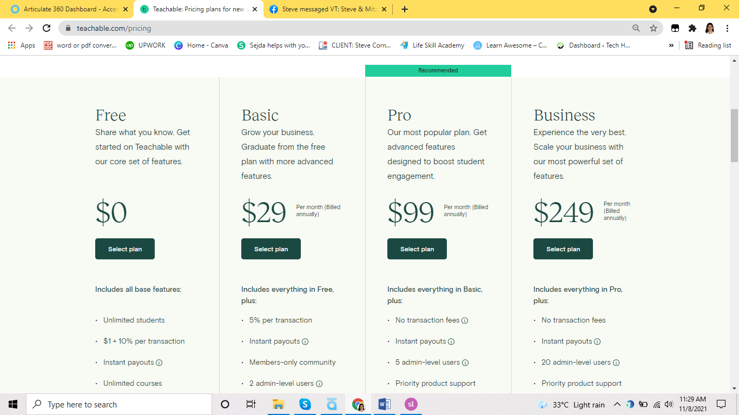
Task: Open Task View on the taskbar
Action: [x=251, y=404]
